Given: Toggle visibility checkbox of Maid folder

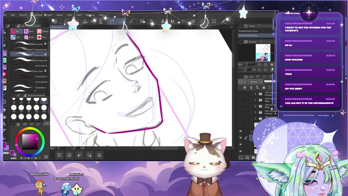Looking at the screenshot, I should 240,100.
